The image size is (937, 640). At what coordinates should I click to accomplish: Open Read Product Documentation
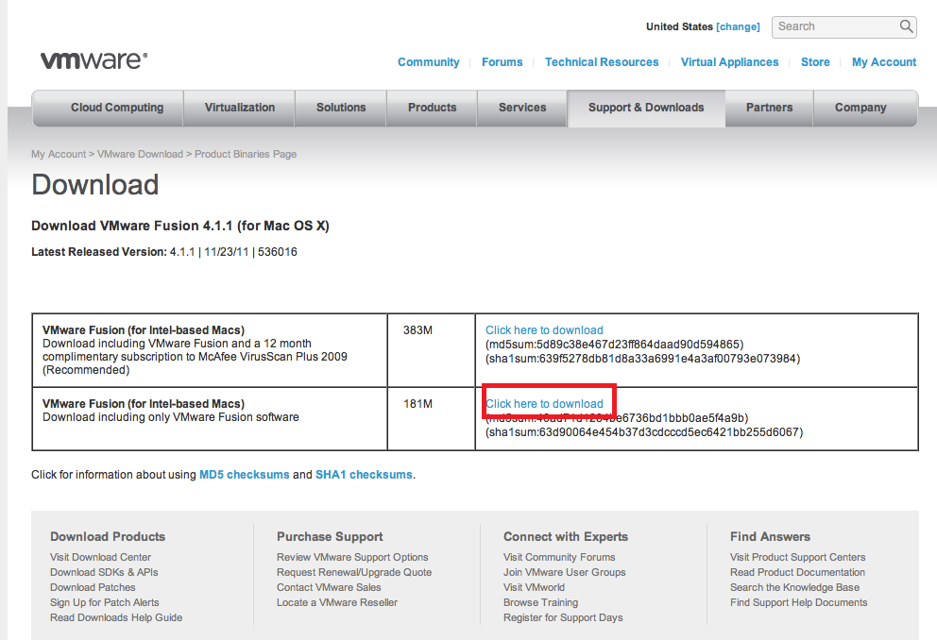[797, 572]
